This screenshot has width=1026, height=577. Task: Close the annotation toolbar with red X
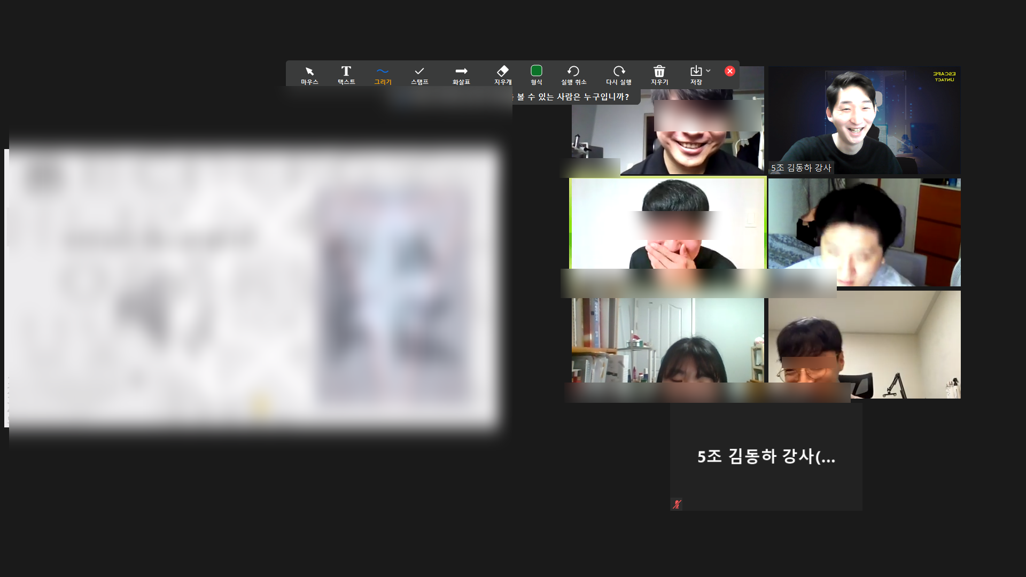(730, 71)
